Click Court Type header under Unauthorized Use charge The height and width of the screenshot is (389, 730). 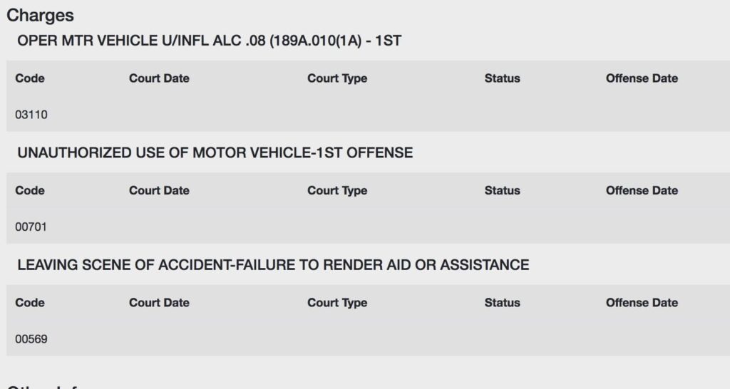point(337,190)
